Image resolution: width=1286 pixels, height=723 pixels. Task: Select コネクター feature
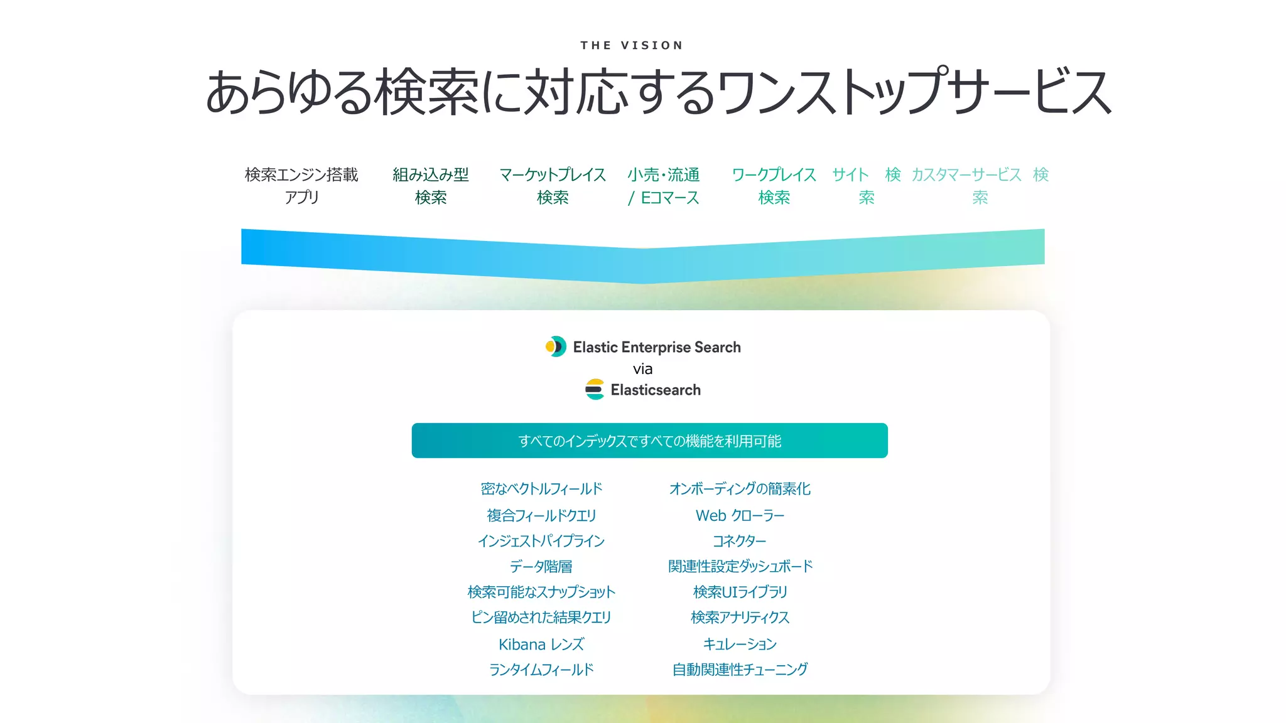(x=740, y=541)
